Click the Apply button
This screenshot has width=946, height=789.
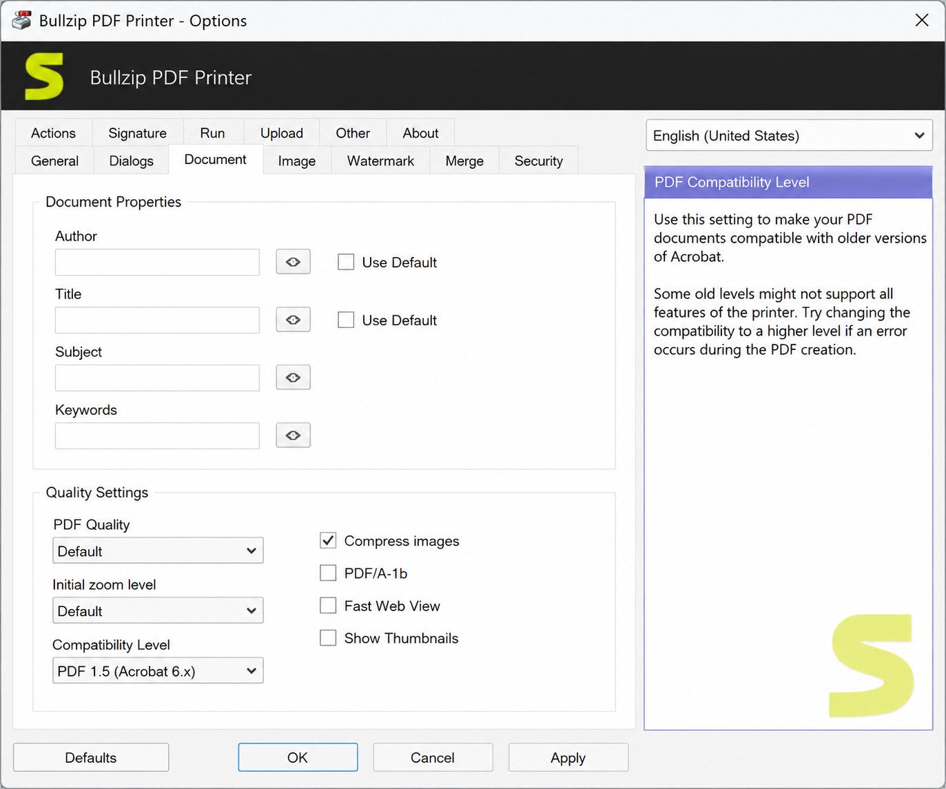coord(568,757)
